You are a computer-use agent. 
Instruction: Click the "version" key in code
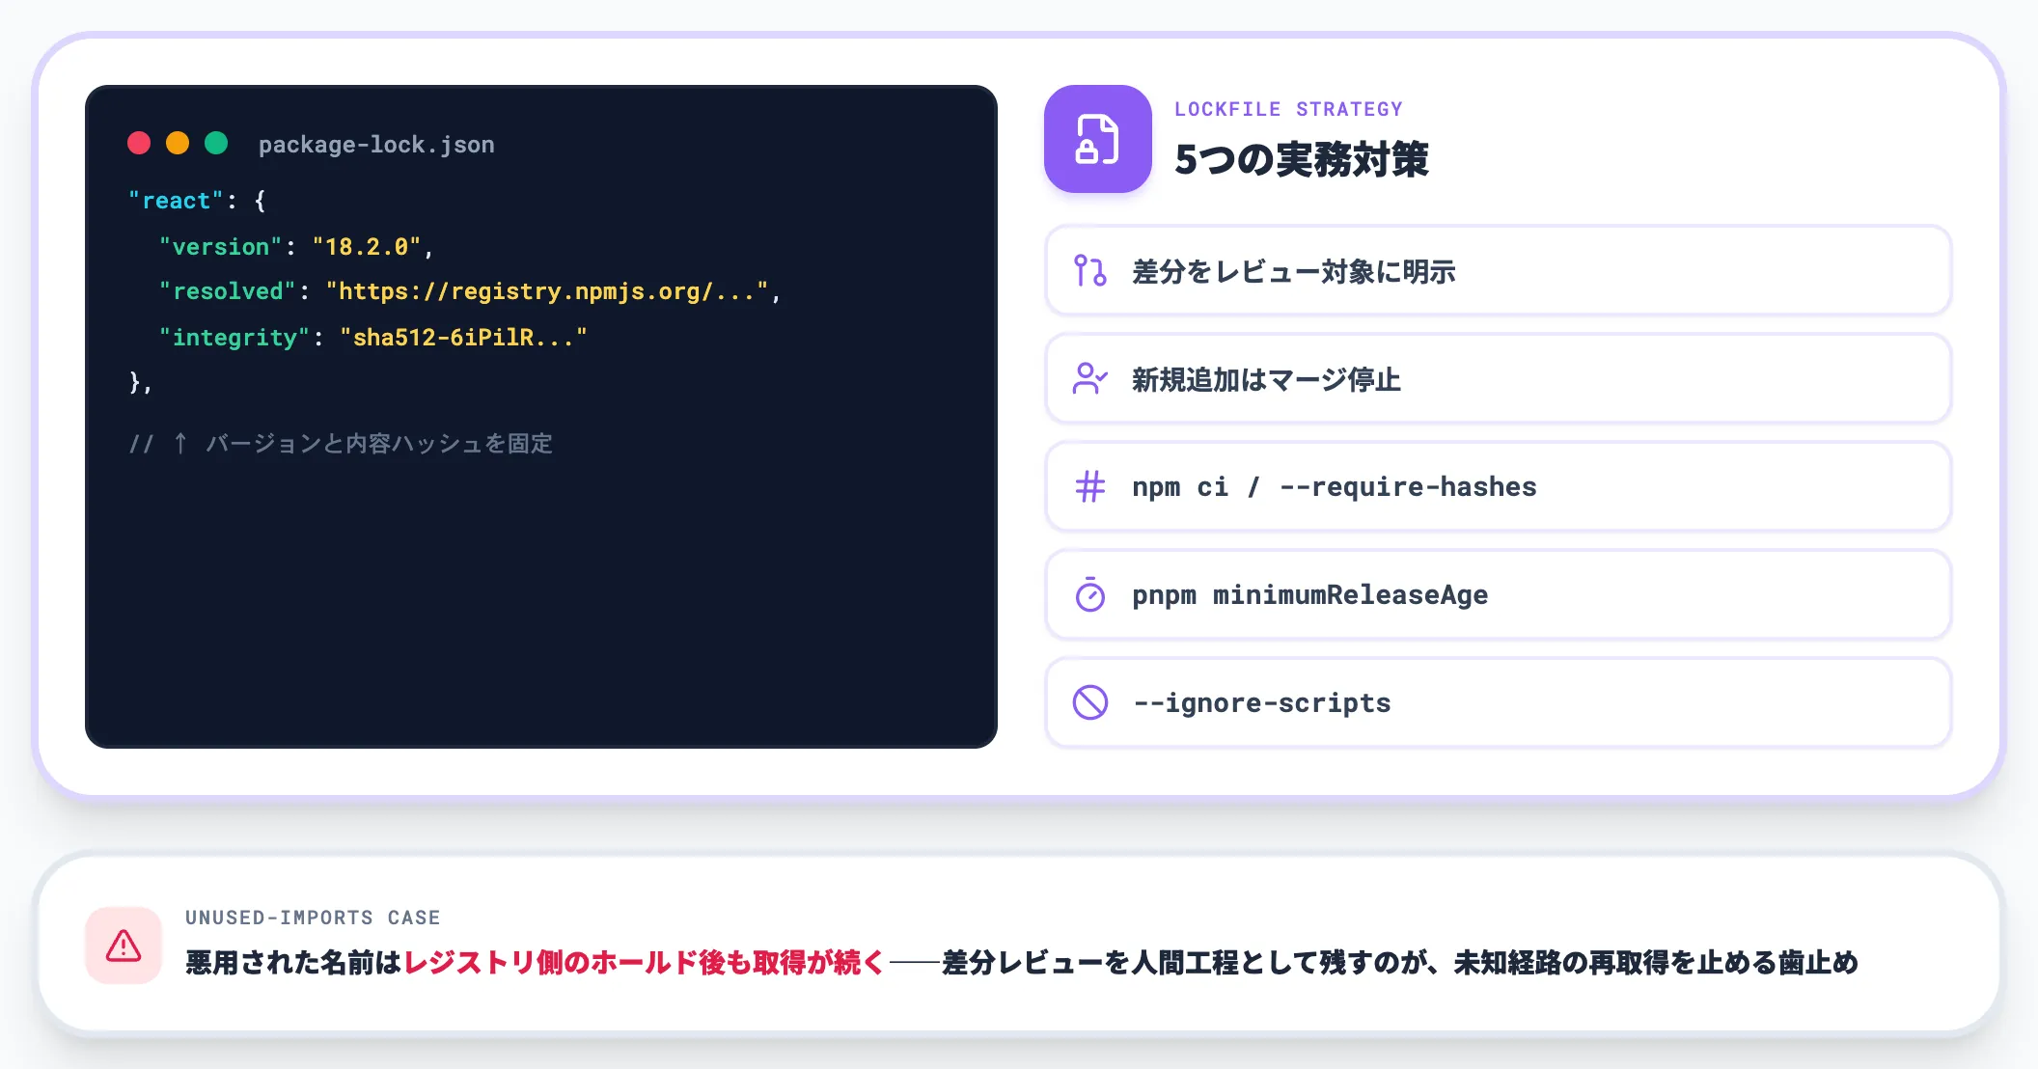click(221, 247)
